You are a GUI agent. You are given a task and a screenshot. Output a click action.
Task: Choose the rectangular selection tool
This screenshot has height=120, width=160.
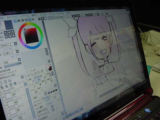[x=27, y=71]
